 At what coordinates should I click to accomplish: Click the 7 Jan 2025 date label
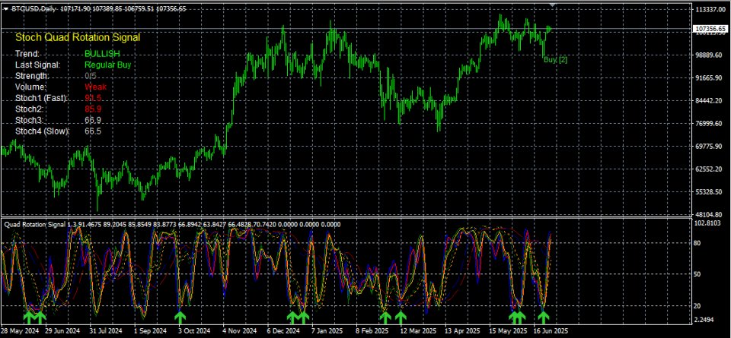point(327,331)
